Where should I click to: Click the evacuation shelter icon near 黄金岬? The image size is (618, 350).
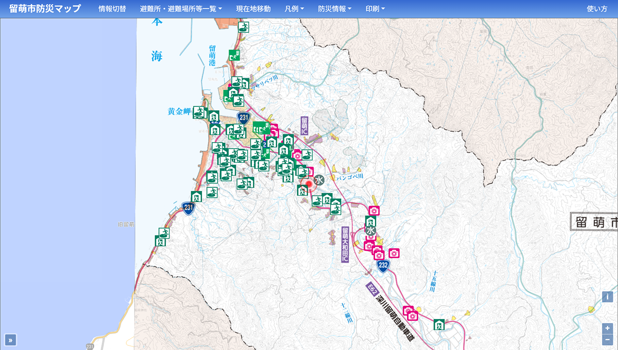[199, 112]
